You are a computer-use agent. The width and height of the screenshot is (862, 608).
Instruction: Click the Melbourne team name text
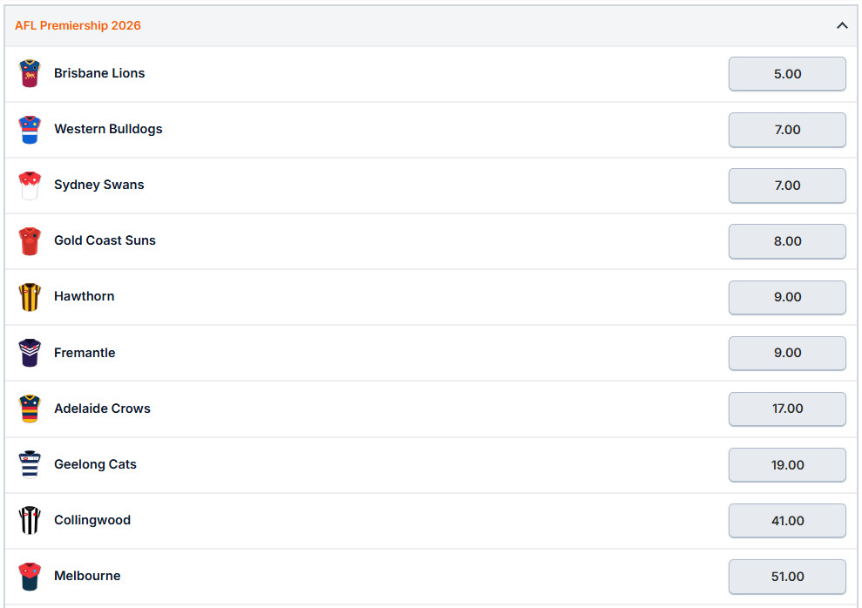87,576
